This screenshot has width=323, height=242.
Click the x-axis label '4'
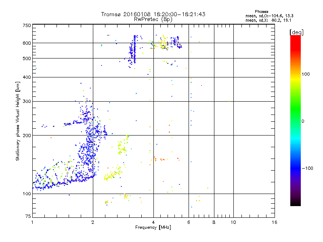(153, 222)
